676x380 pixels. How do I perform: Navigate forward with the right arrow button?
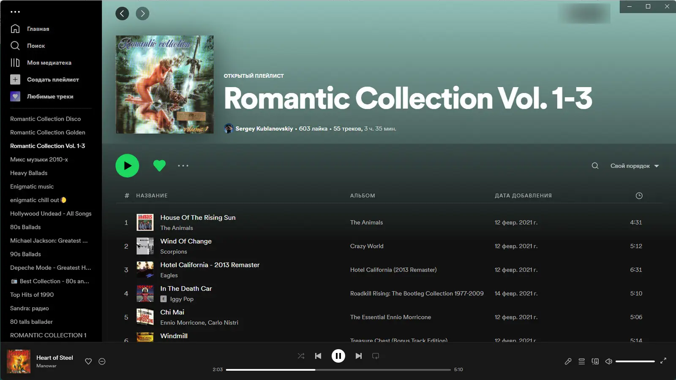tap(142, 14)
